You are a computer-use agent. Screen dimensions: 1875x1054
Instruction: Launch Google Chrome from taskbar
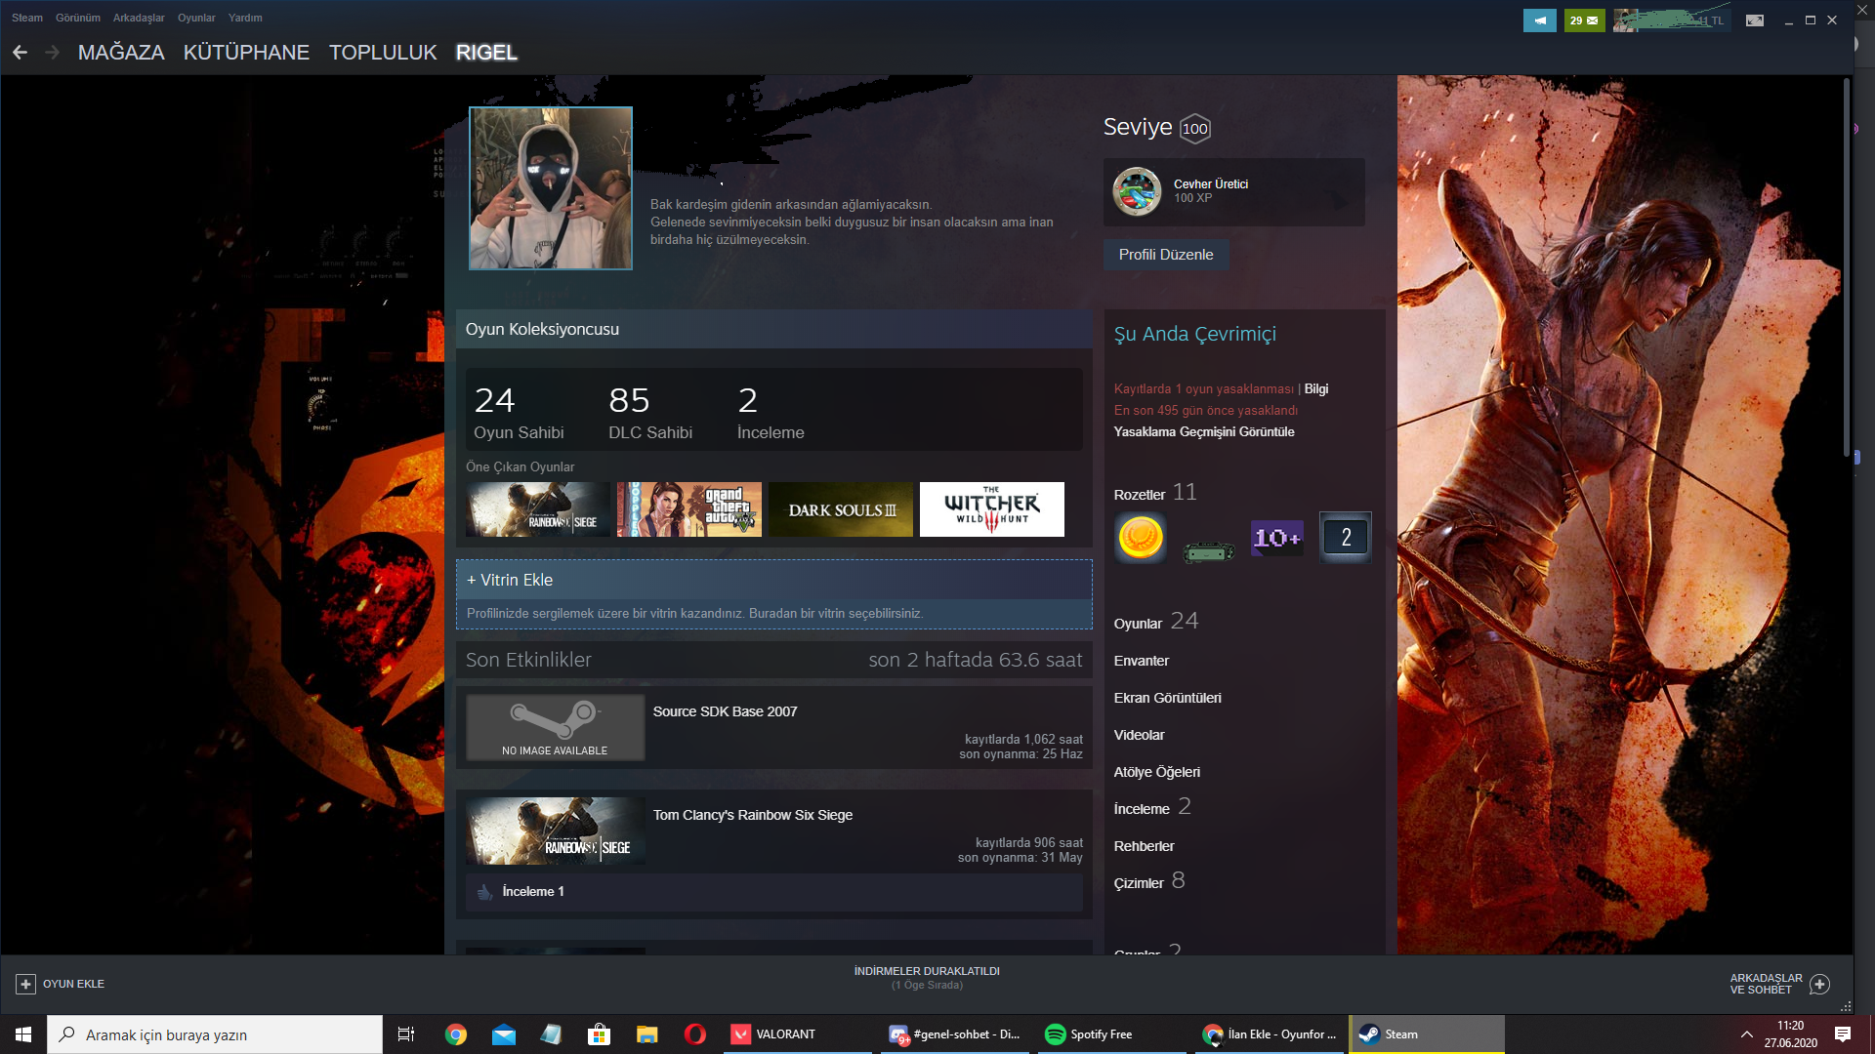coord(455,1034)
